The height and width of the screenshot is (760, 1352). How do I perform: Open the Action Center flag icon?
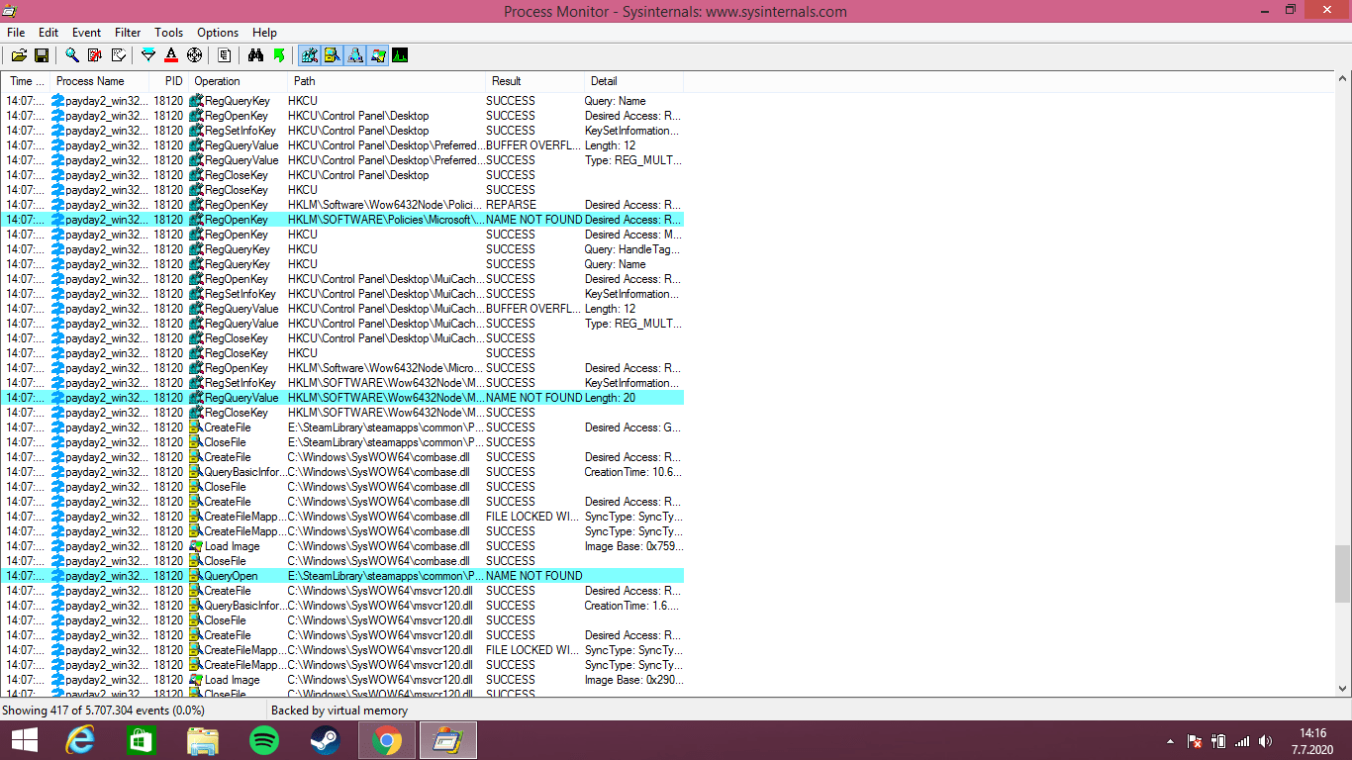coord(1195,741)
